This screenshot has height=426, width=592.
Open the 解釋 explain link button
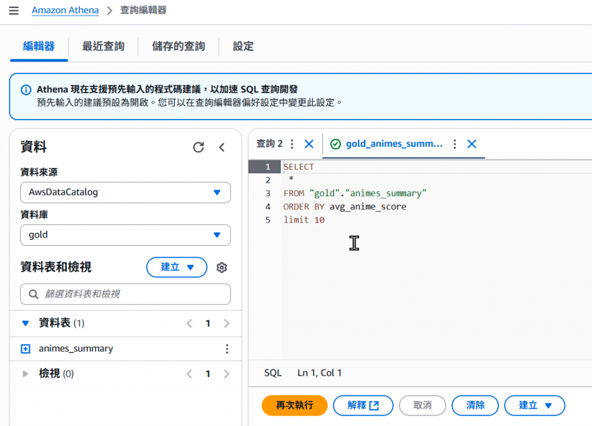pos(363,406)
